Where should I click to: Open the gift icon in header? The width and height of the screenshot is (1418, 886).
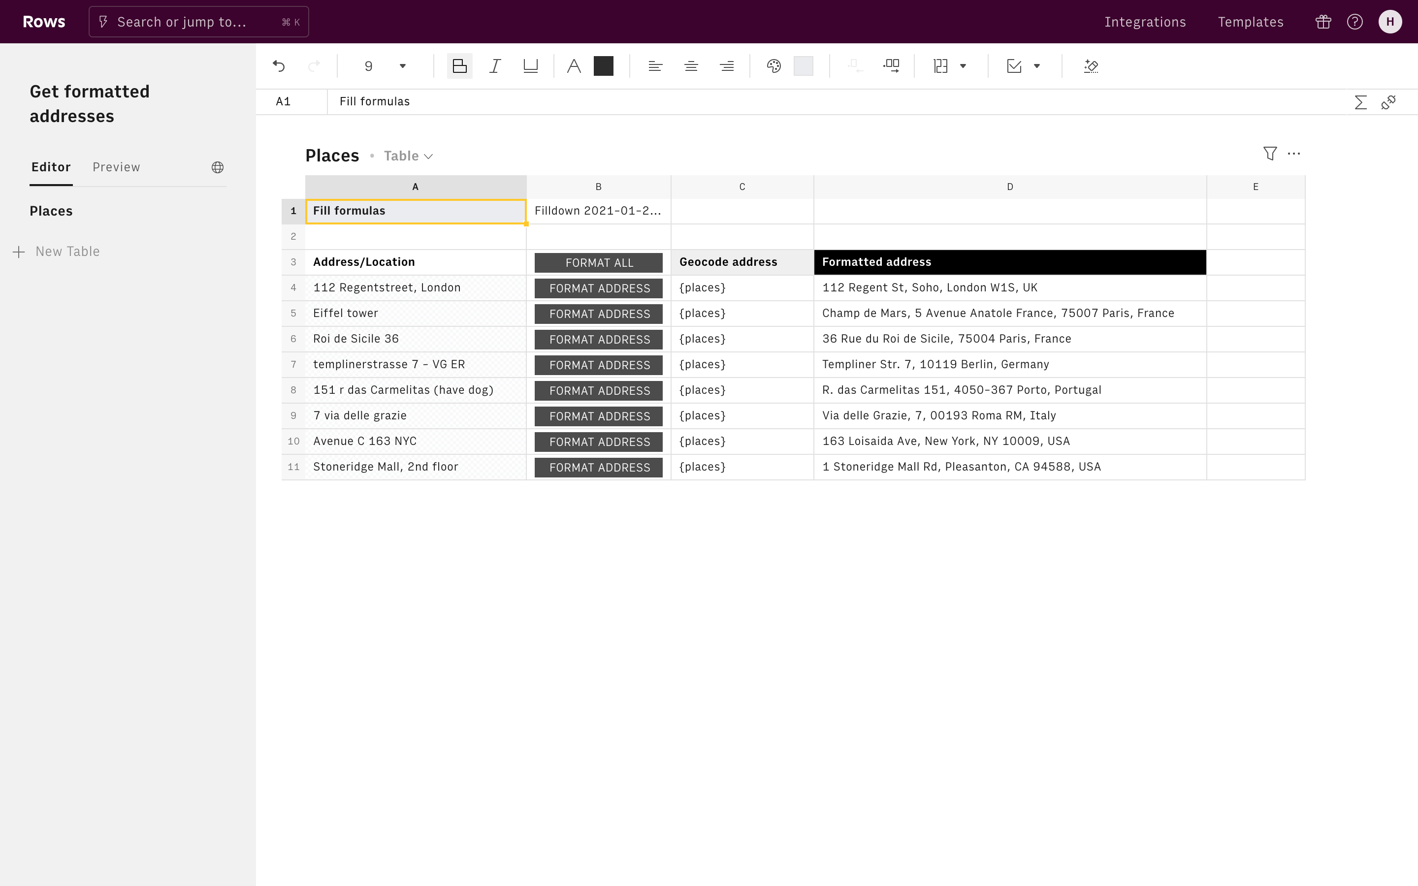pyautogui.click(x=1323, y=22)
